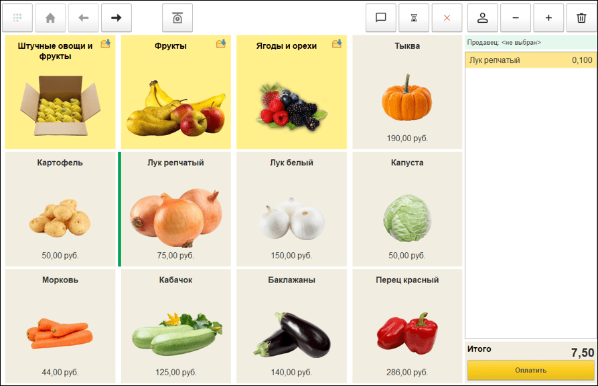This screenshot has height=386, width=598.
Task: Add Перец красный product tile
Action: click(407, 326)
